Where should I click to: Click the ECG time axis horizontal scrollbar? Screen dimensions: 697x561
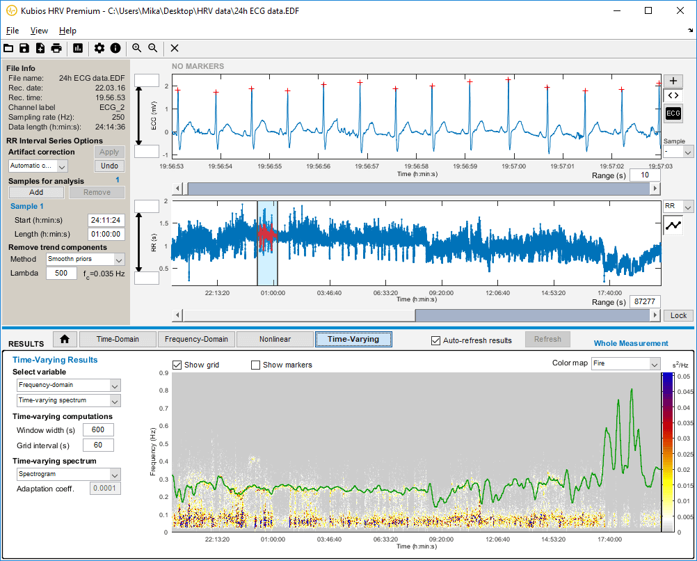click(417, 189)
